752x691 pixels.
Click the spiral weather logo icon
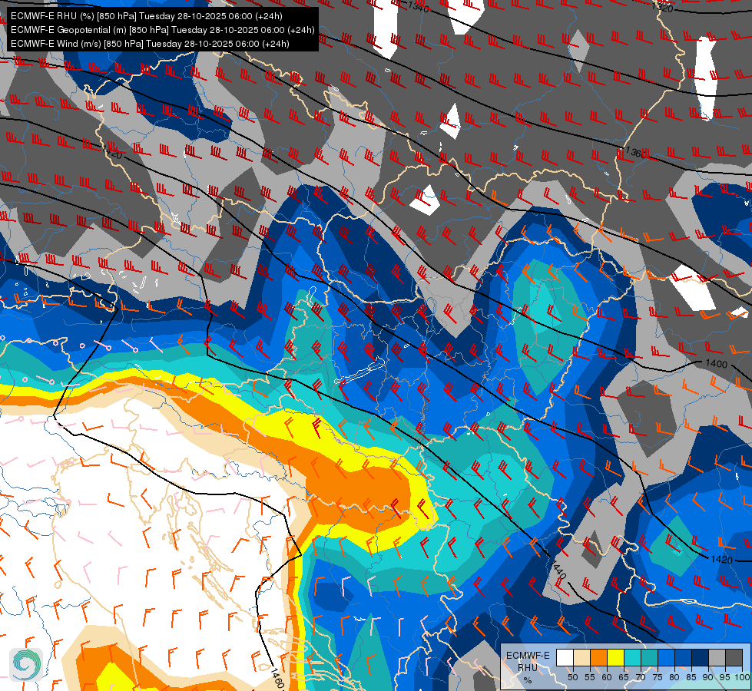coord(26,664)
